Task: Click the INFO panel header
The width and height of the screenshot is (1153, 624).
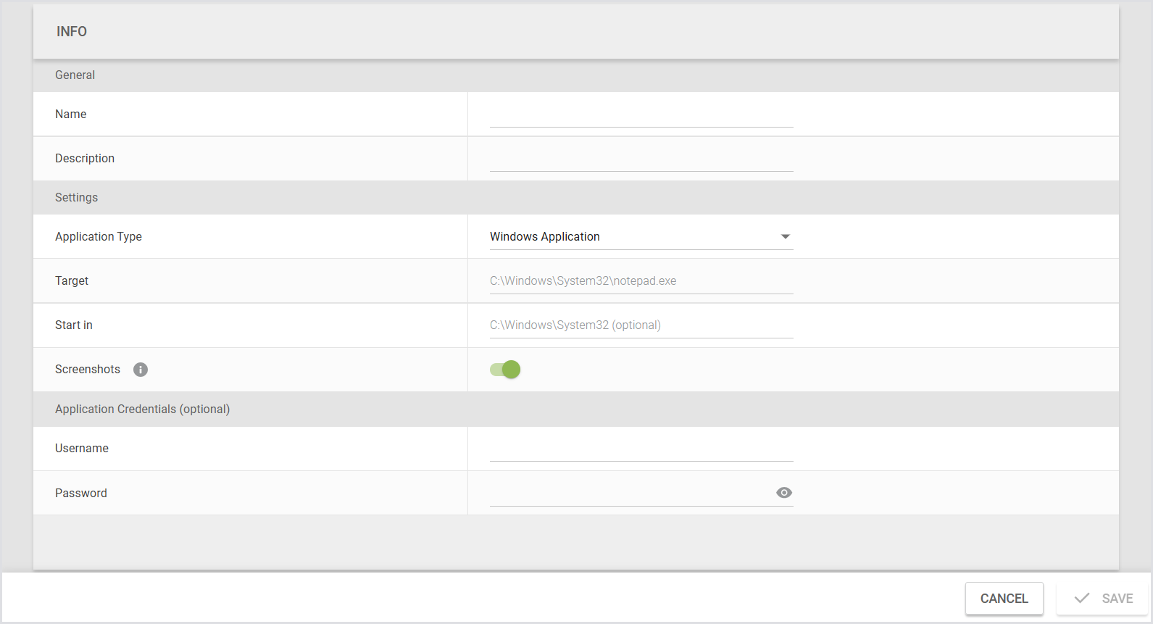Action: tap(72, 32)
